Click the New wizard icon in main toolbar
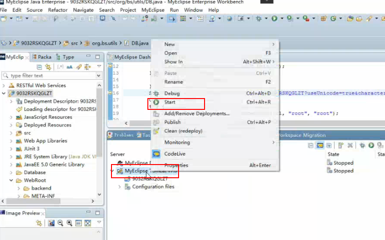Viewport: 385px width, 240px height. coord(4,18)
